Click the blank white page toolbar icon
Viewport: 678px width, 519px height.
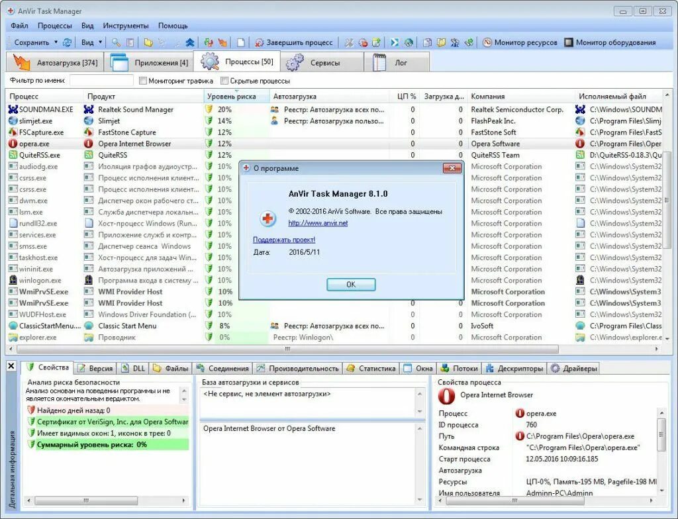point(241,42)
